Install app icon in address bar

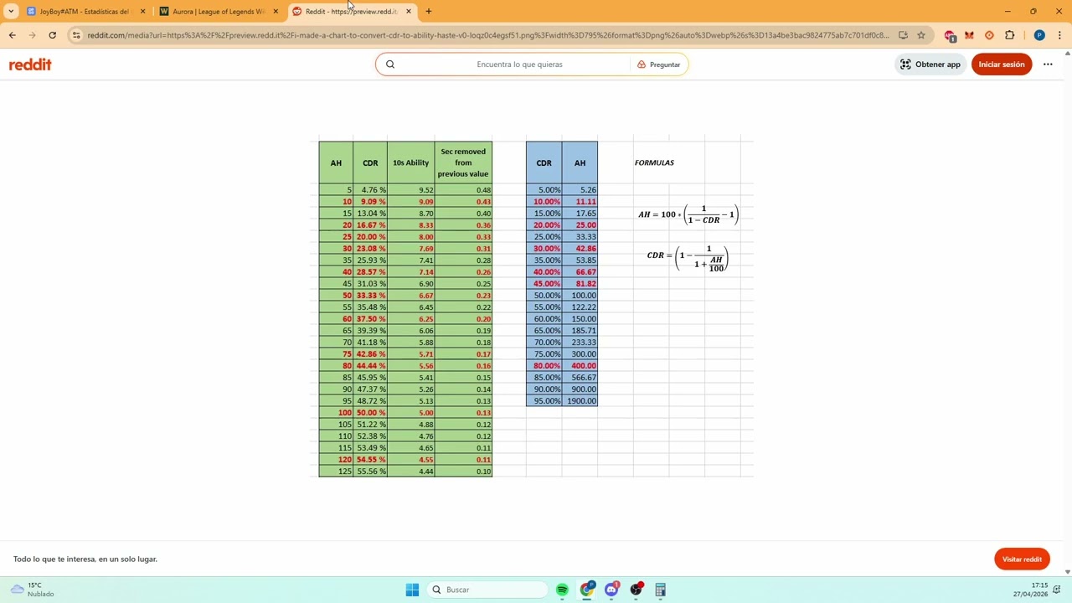[x=903, y=35]
